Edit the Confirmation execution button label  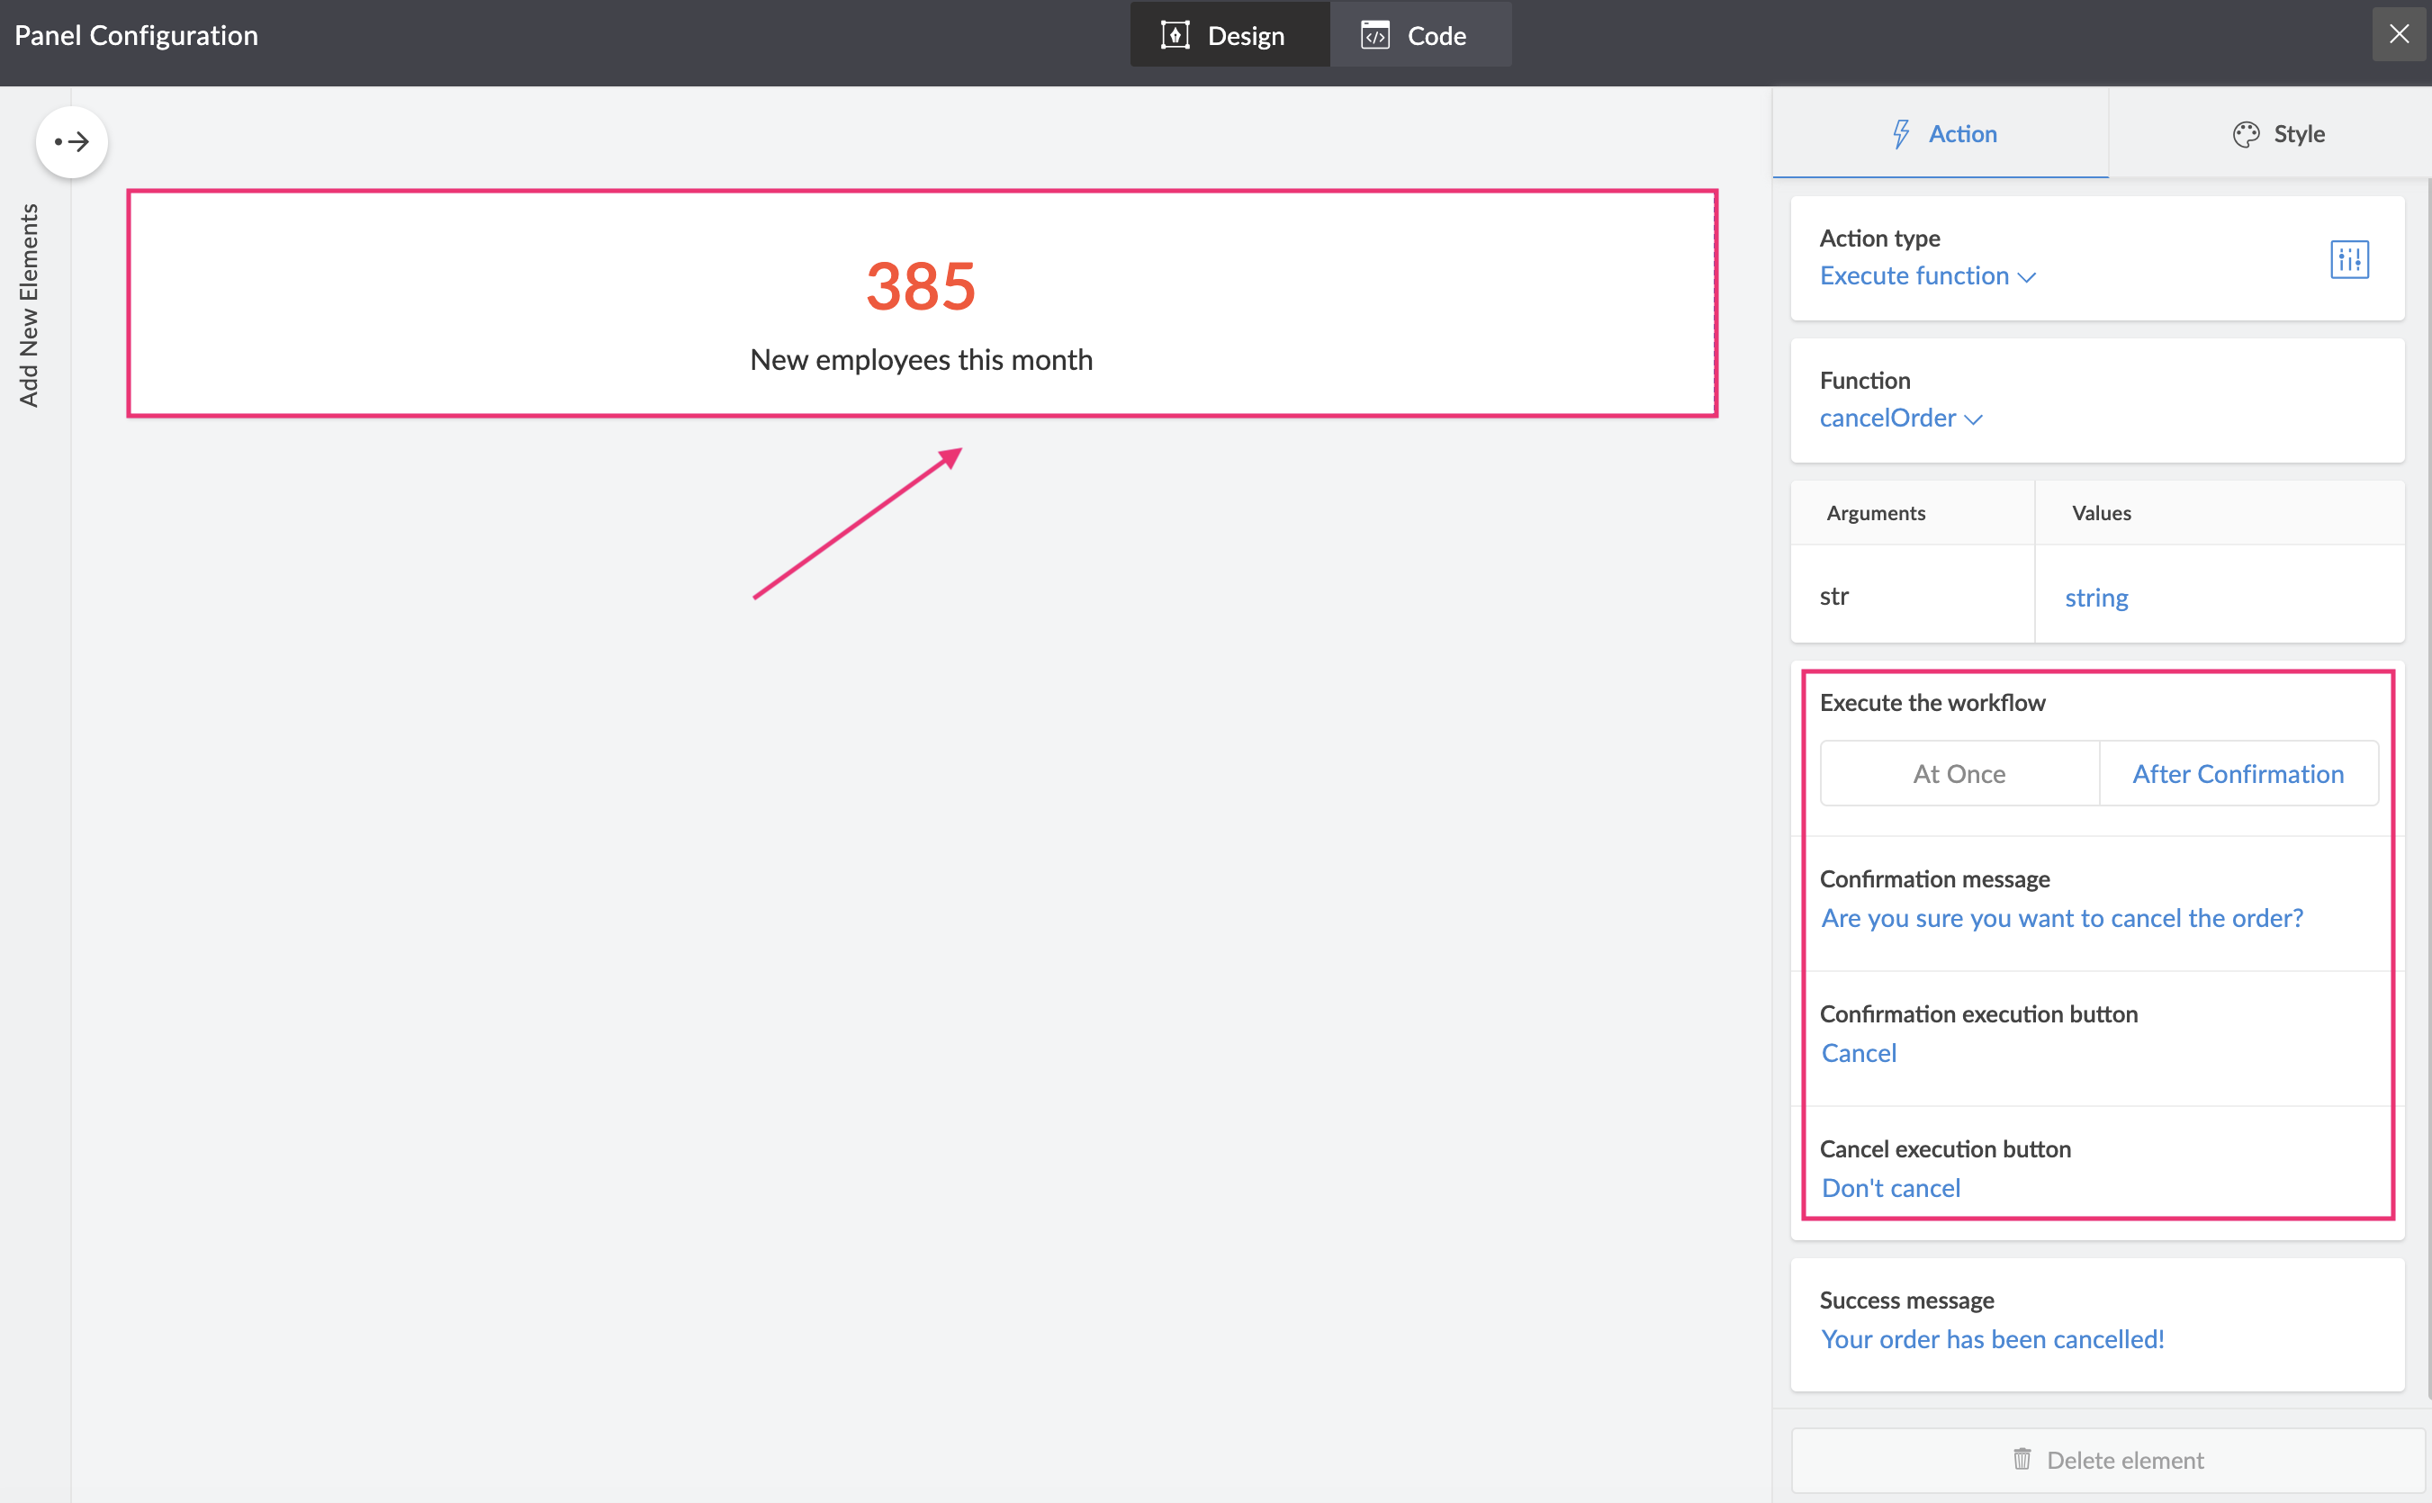(1859, 1052)
